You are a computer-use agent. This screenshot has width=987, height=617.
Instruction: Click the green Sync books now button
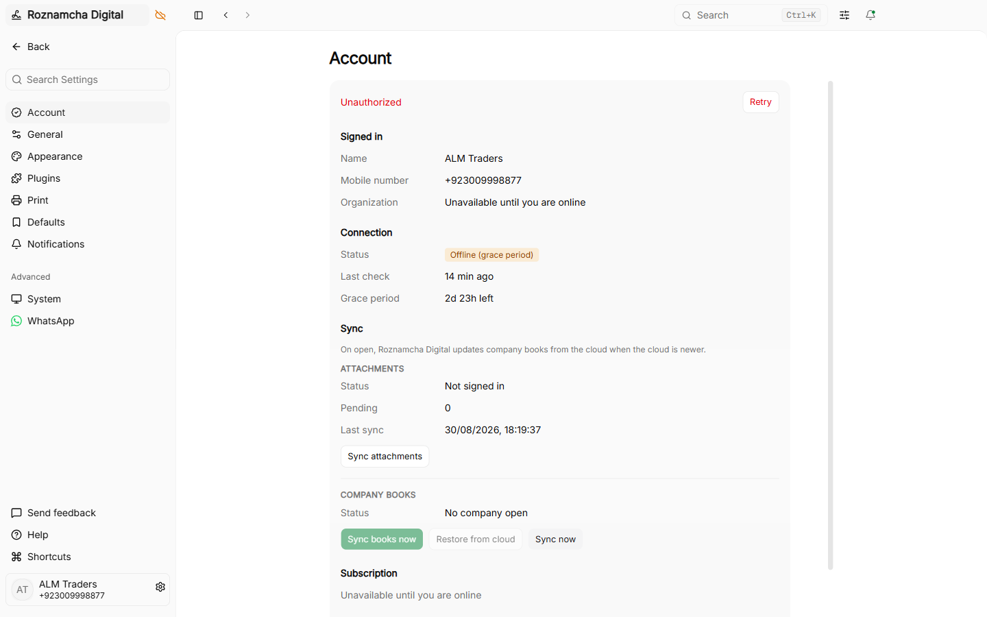pyautogui.click(x=382, y=540)
